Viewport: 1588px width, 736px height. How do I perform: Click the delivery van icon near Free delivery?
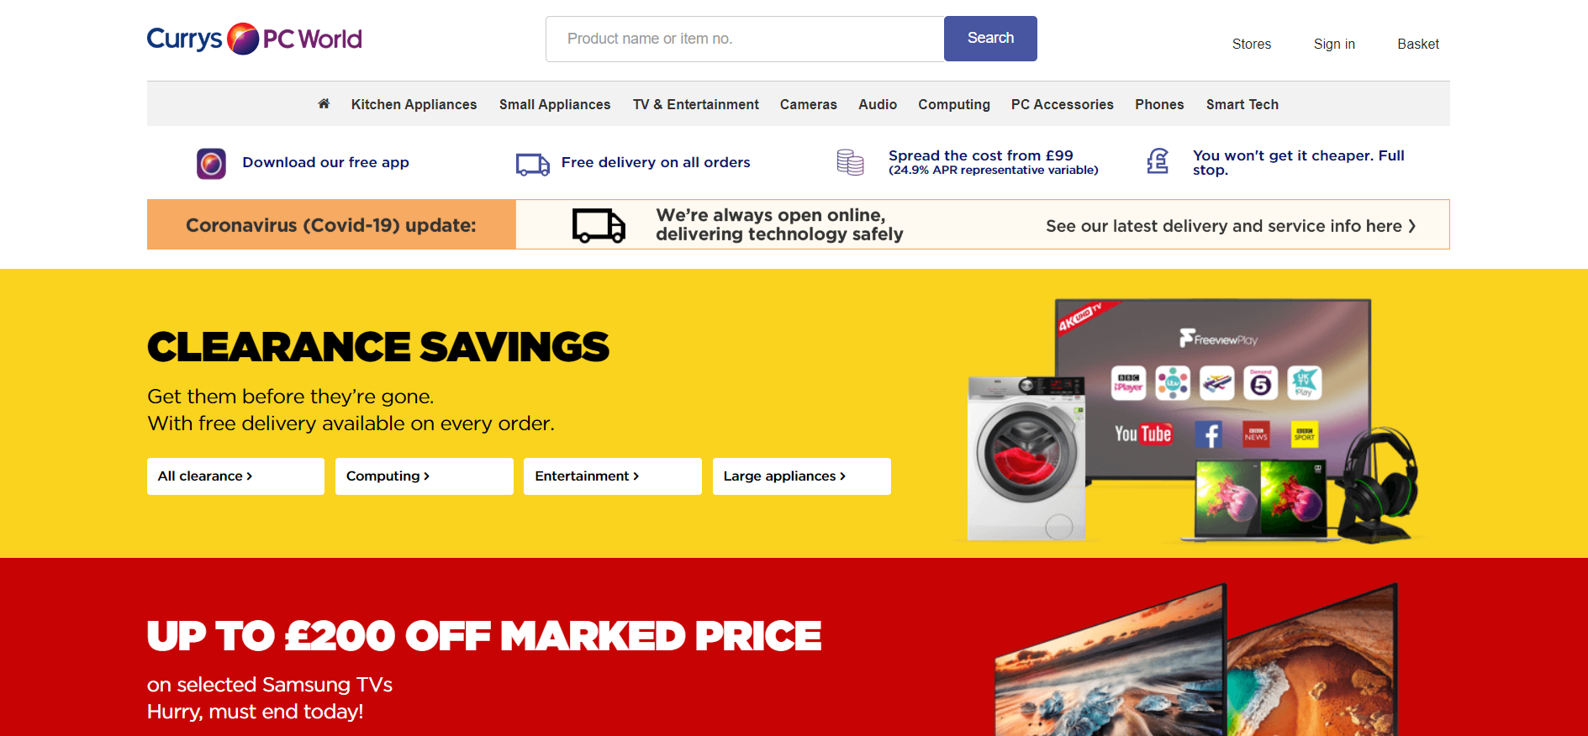[533, 164]
